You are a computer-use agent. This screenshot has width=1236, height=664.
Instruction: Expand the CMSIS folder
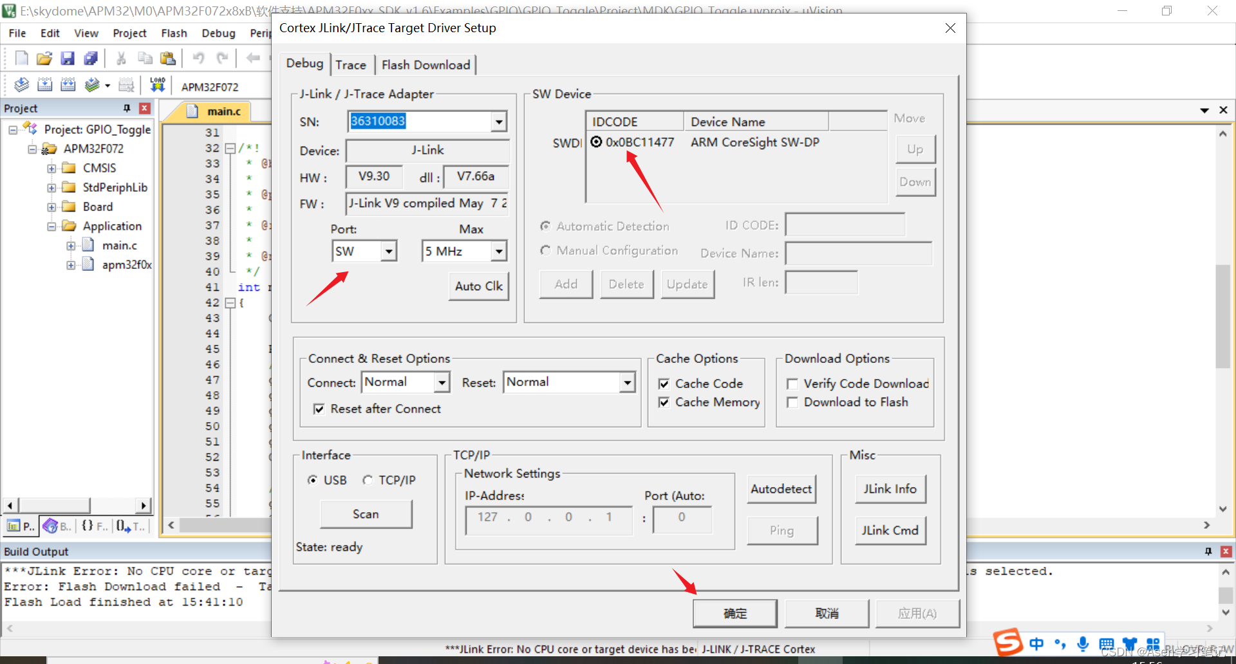pos(51,169)
